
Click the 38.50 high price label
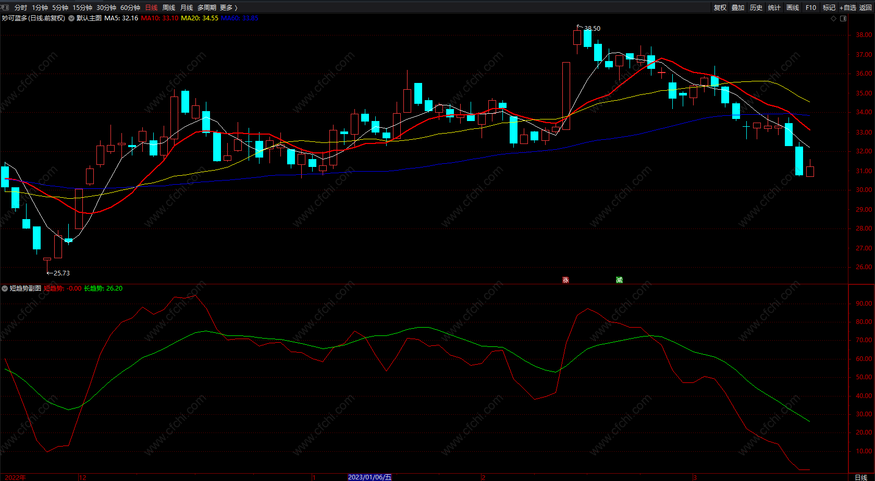click(x=592, y=29)
